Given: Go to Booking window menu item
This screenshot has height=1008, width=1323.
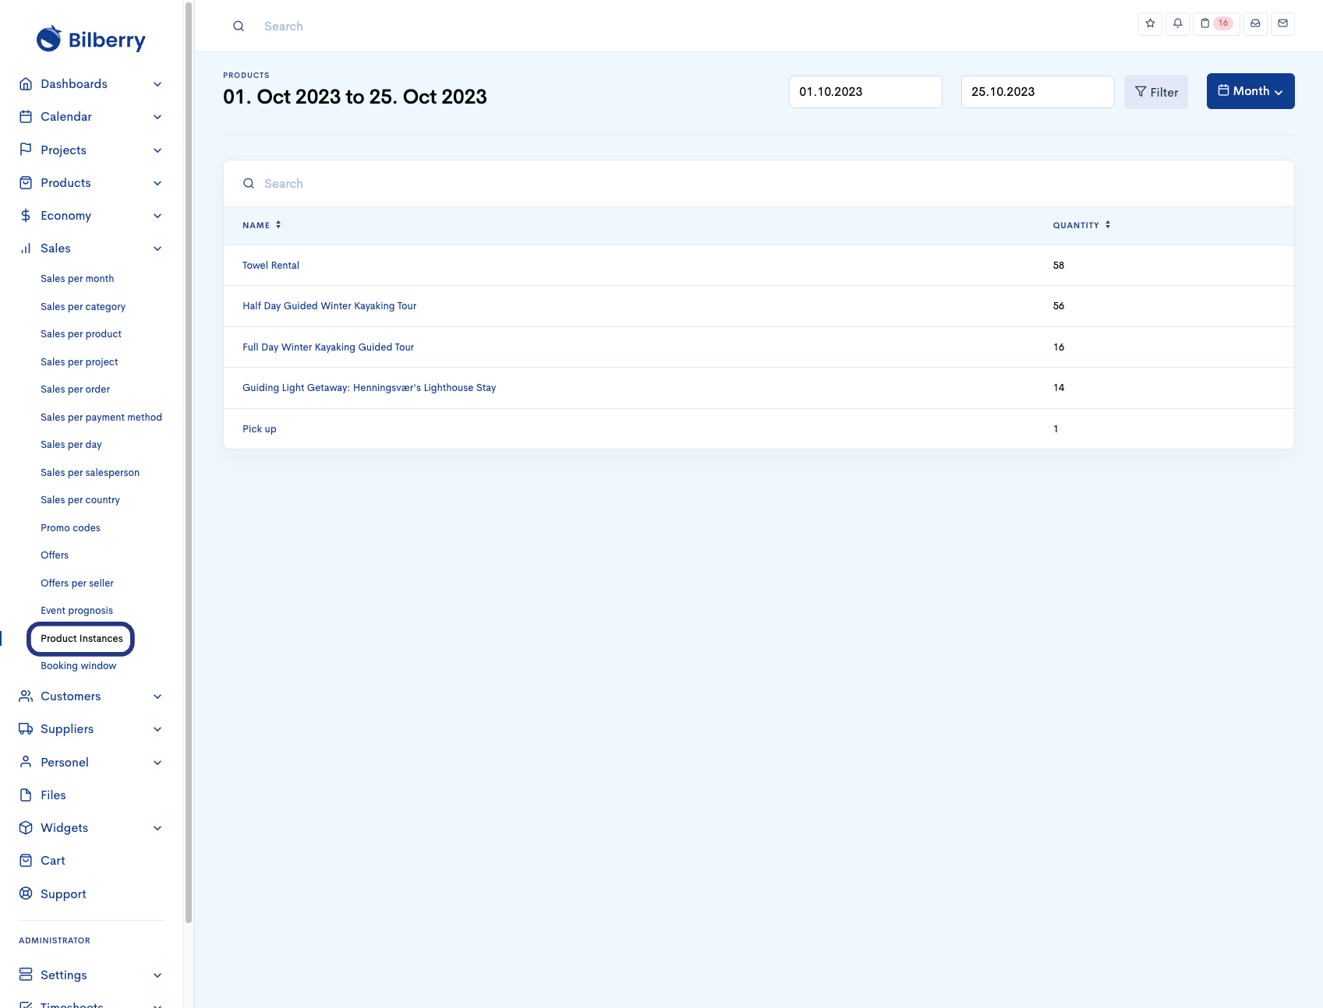Looking at the screenshot, I should coord(78,666).
